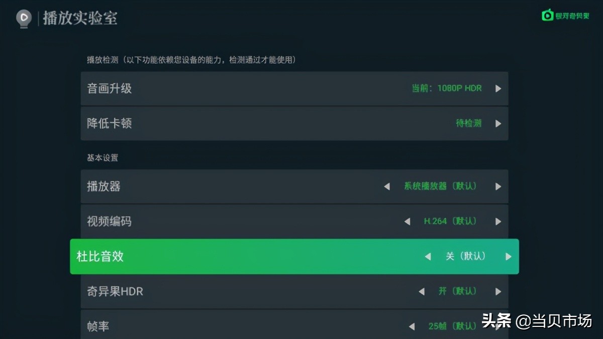Click left arrow for 帧率 setting
Image resolution: width=603 pixels, height=339 pixels.
412,326
